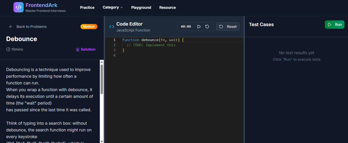Image resolution: width=348 pixels, height=143 pixels.
Task: Click the back arrow icon
Action: click(x=11, y=27)
